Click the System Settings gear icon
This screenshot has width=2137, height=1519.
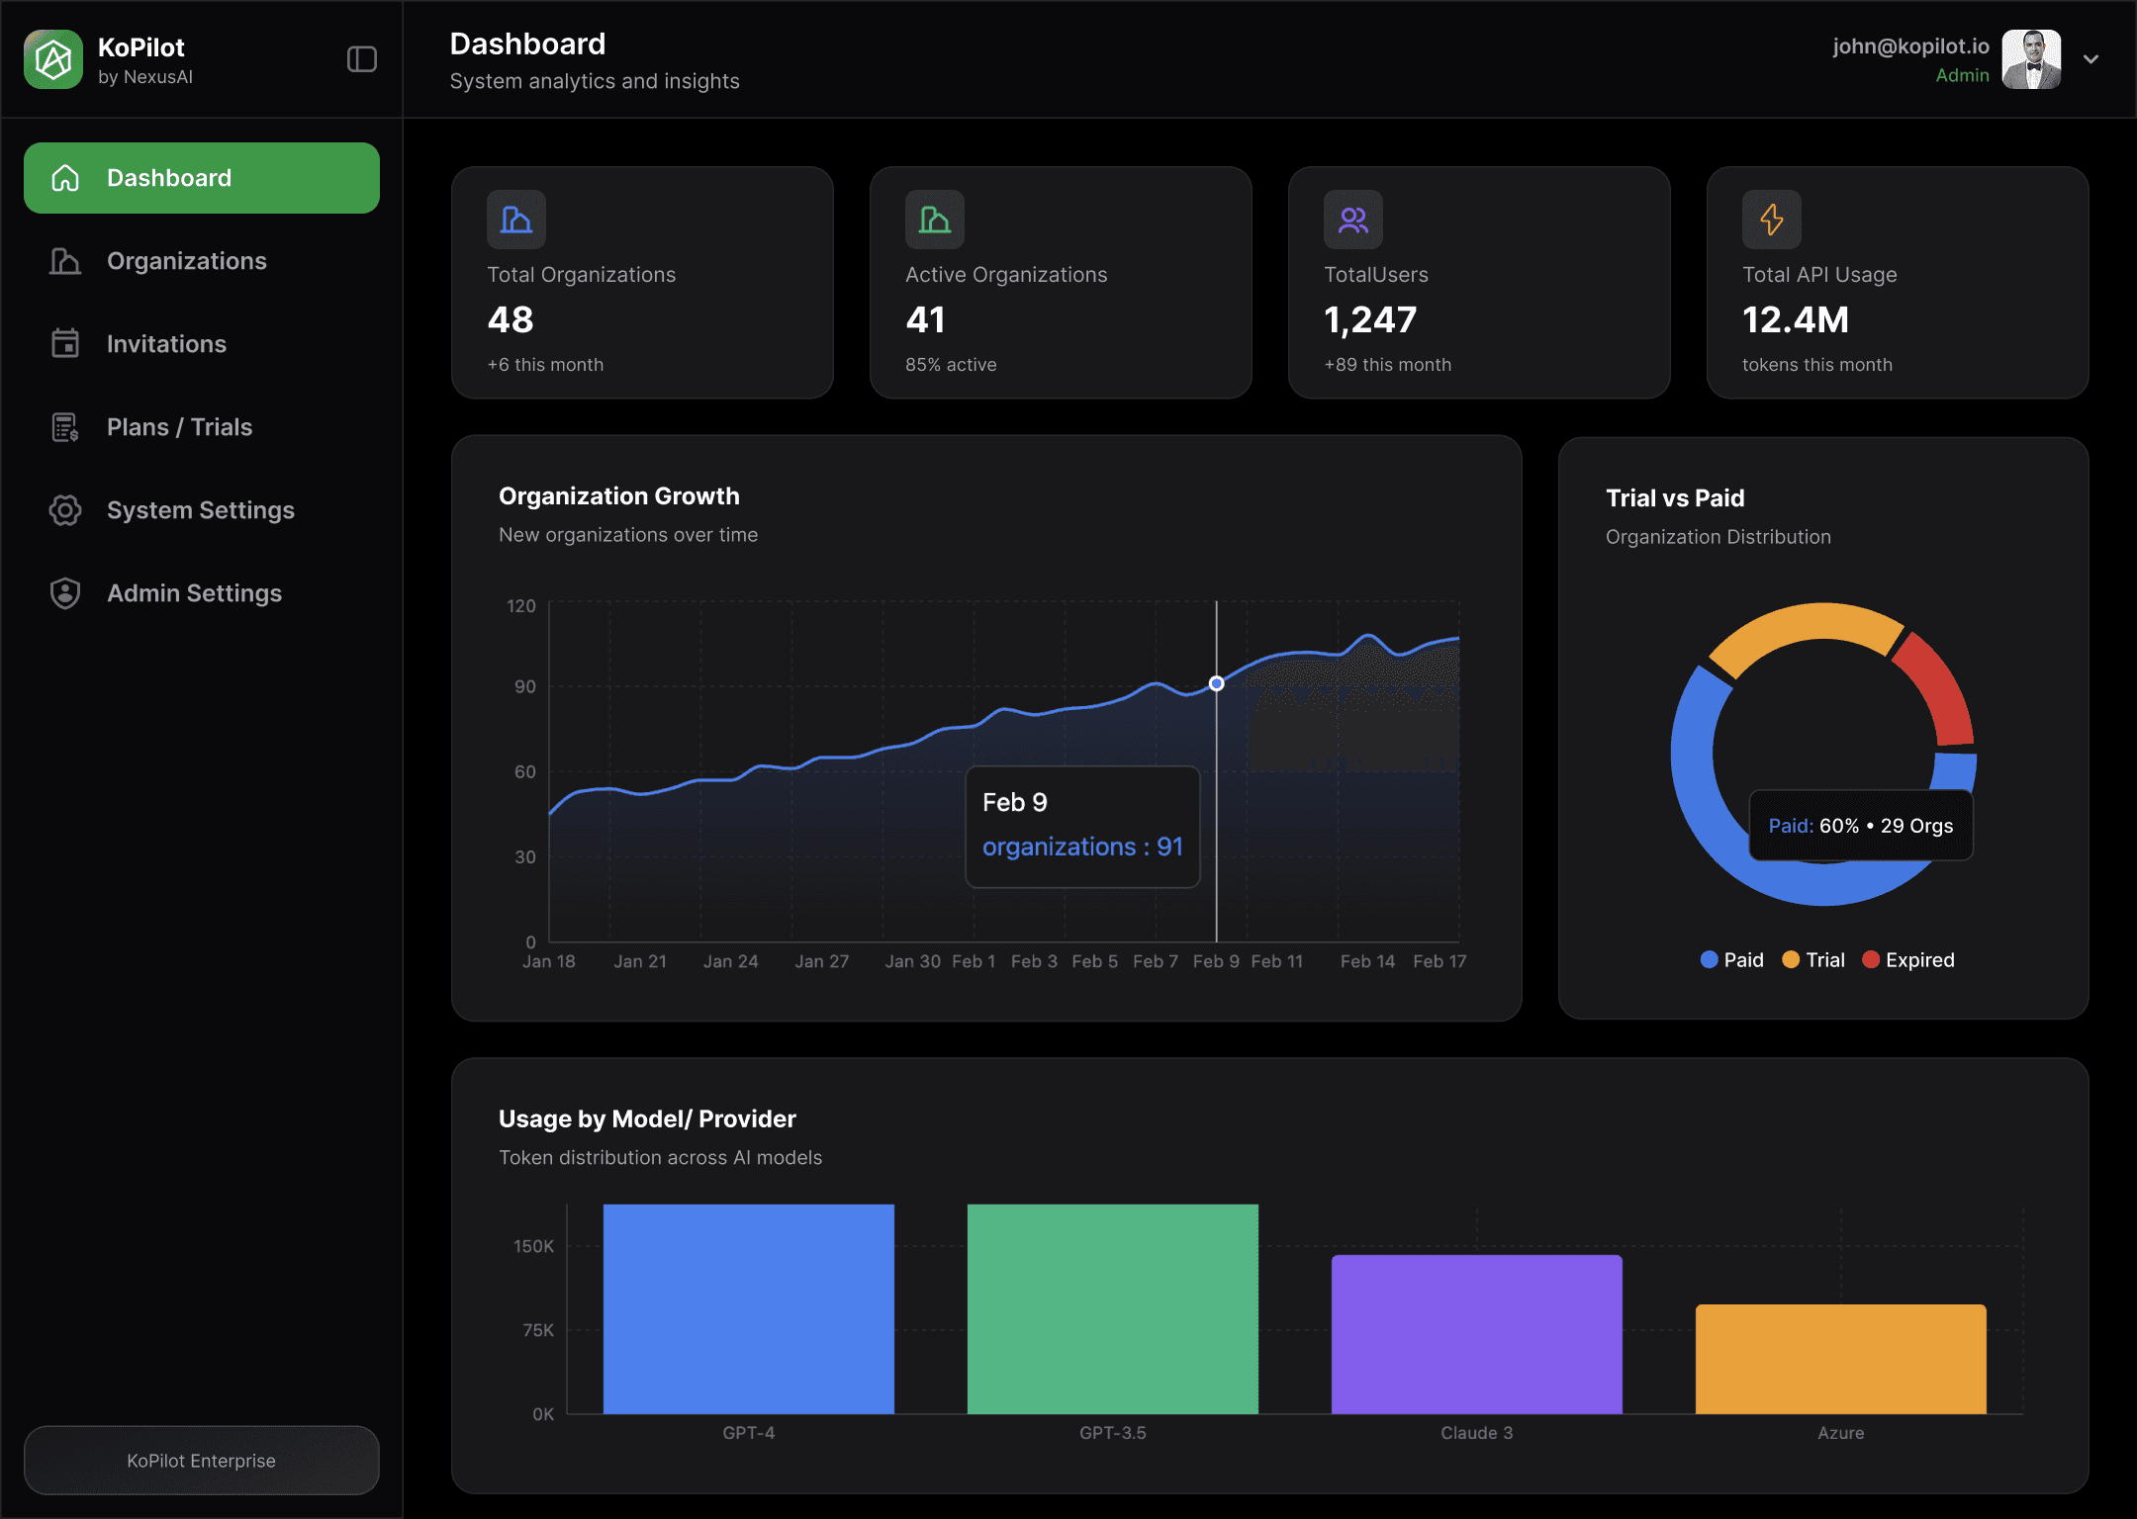[65, 510]
